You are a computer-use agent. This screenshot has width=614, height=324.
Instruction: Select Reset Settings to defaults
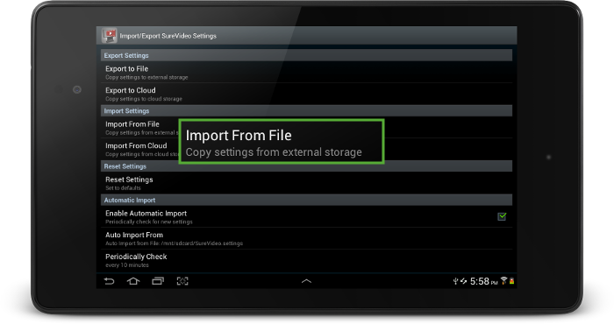(306, 183)
